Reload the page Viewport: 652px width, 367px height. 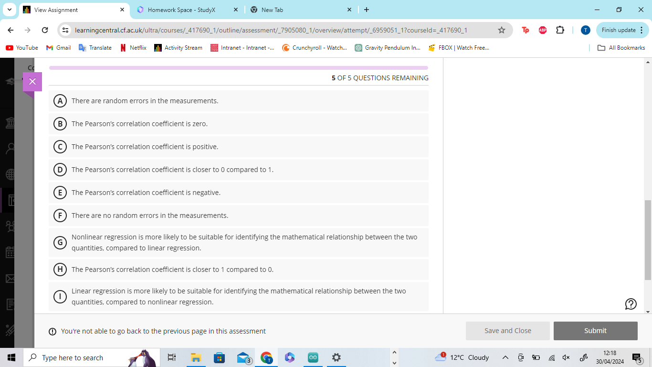click(45, 30)
